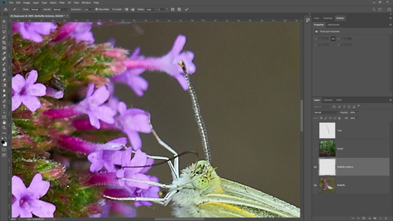Open layer filter Kind dropdown
Image resolution: width=393 pixels, height=221 pixels.
(x=322, y=107)
